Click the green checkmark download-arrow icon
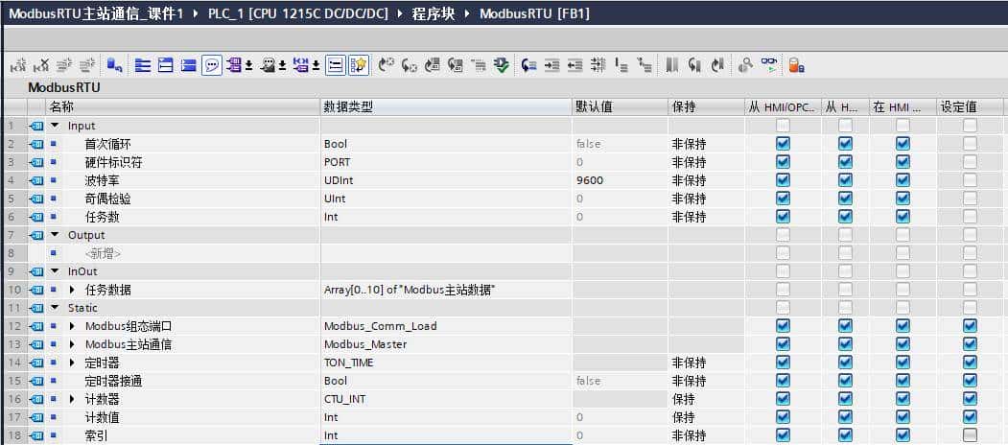The width and height of the screenshot is (1008, 445). (x=501, y=65)
